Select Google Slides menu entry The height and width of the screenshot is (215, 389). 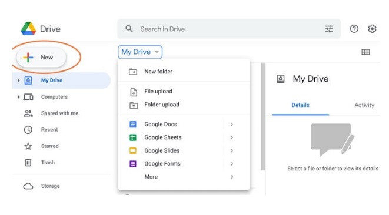184,150
